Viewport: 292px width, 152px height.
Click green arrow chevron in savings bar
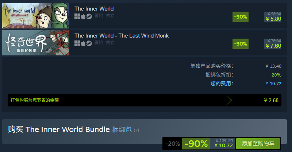[229, 100]
